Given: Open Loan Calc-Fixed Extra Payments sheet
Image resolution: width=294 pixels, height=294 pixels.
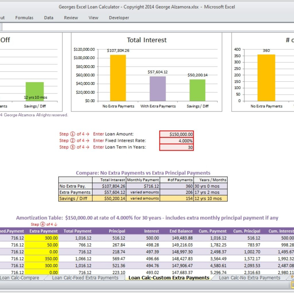Looking at the screenshot, I should click(85, 278).
